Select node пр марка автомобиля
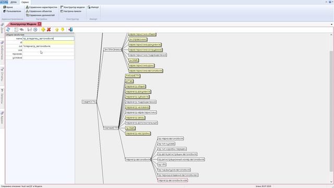 pos(171,138)
